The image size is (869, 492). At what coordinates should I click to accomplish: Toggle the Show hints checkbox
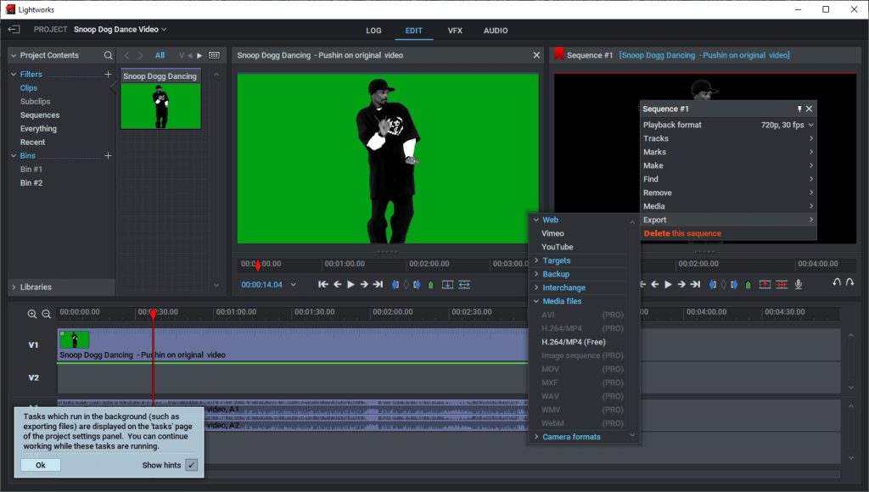coord(191,465)
